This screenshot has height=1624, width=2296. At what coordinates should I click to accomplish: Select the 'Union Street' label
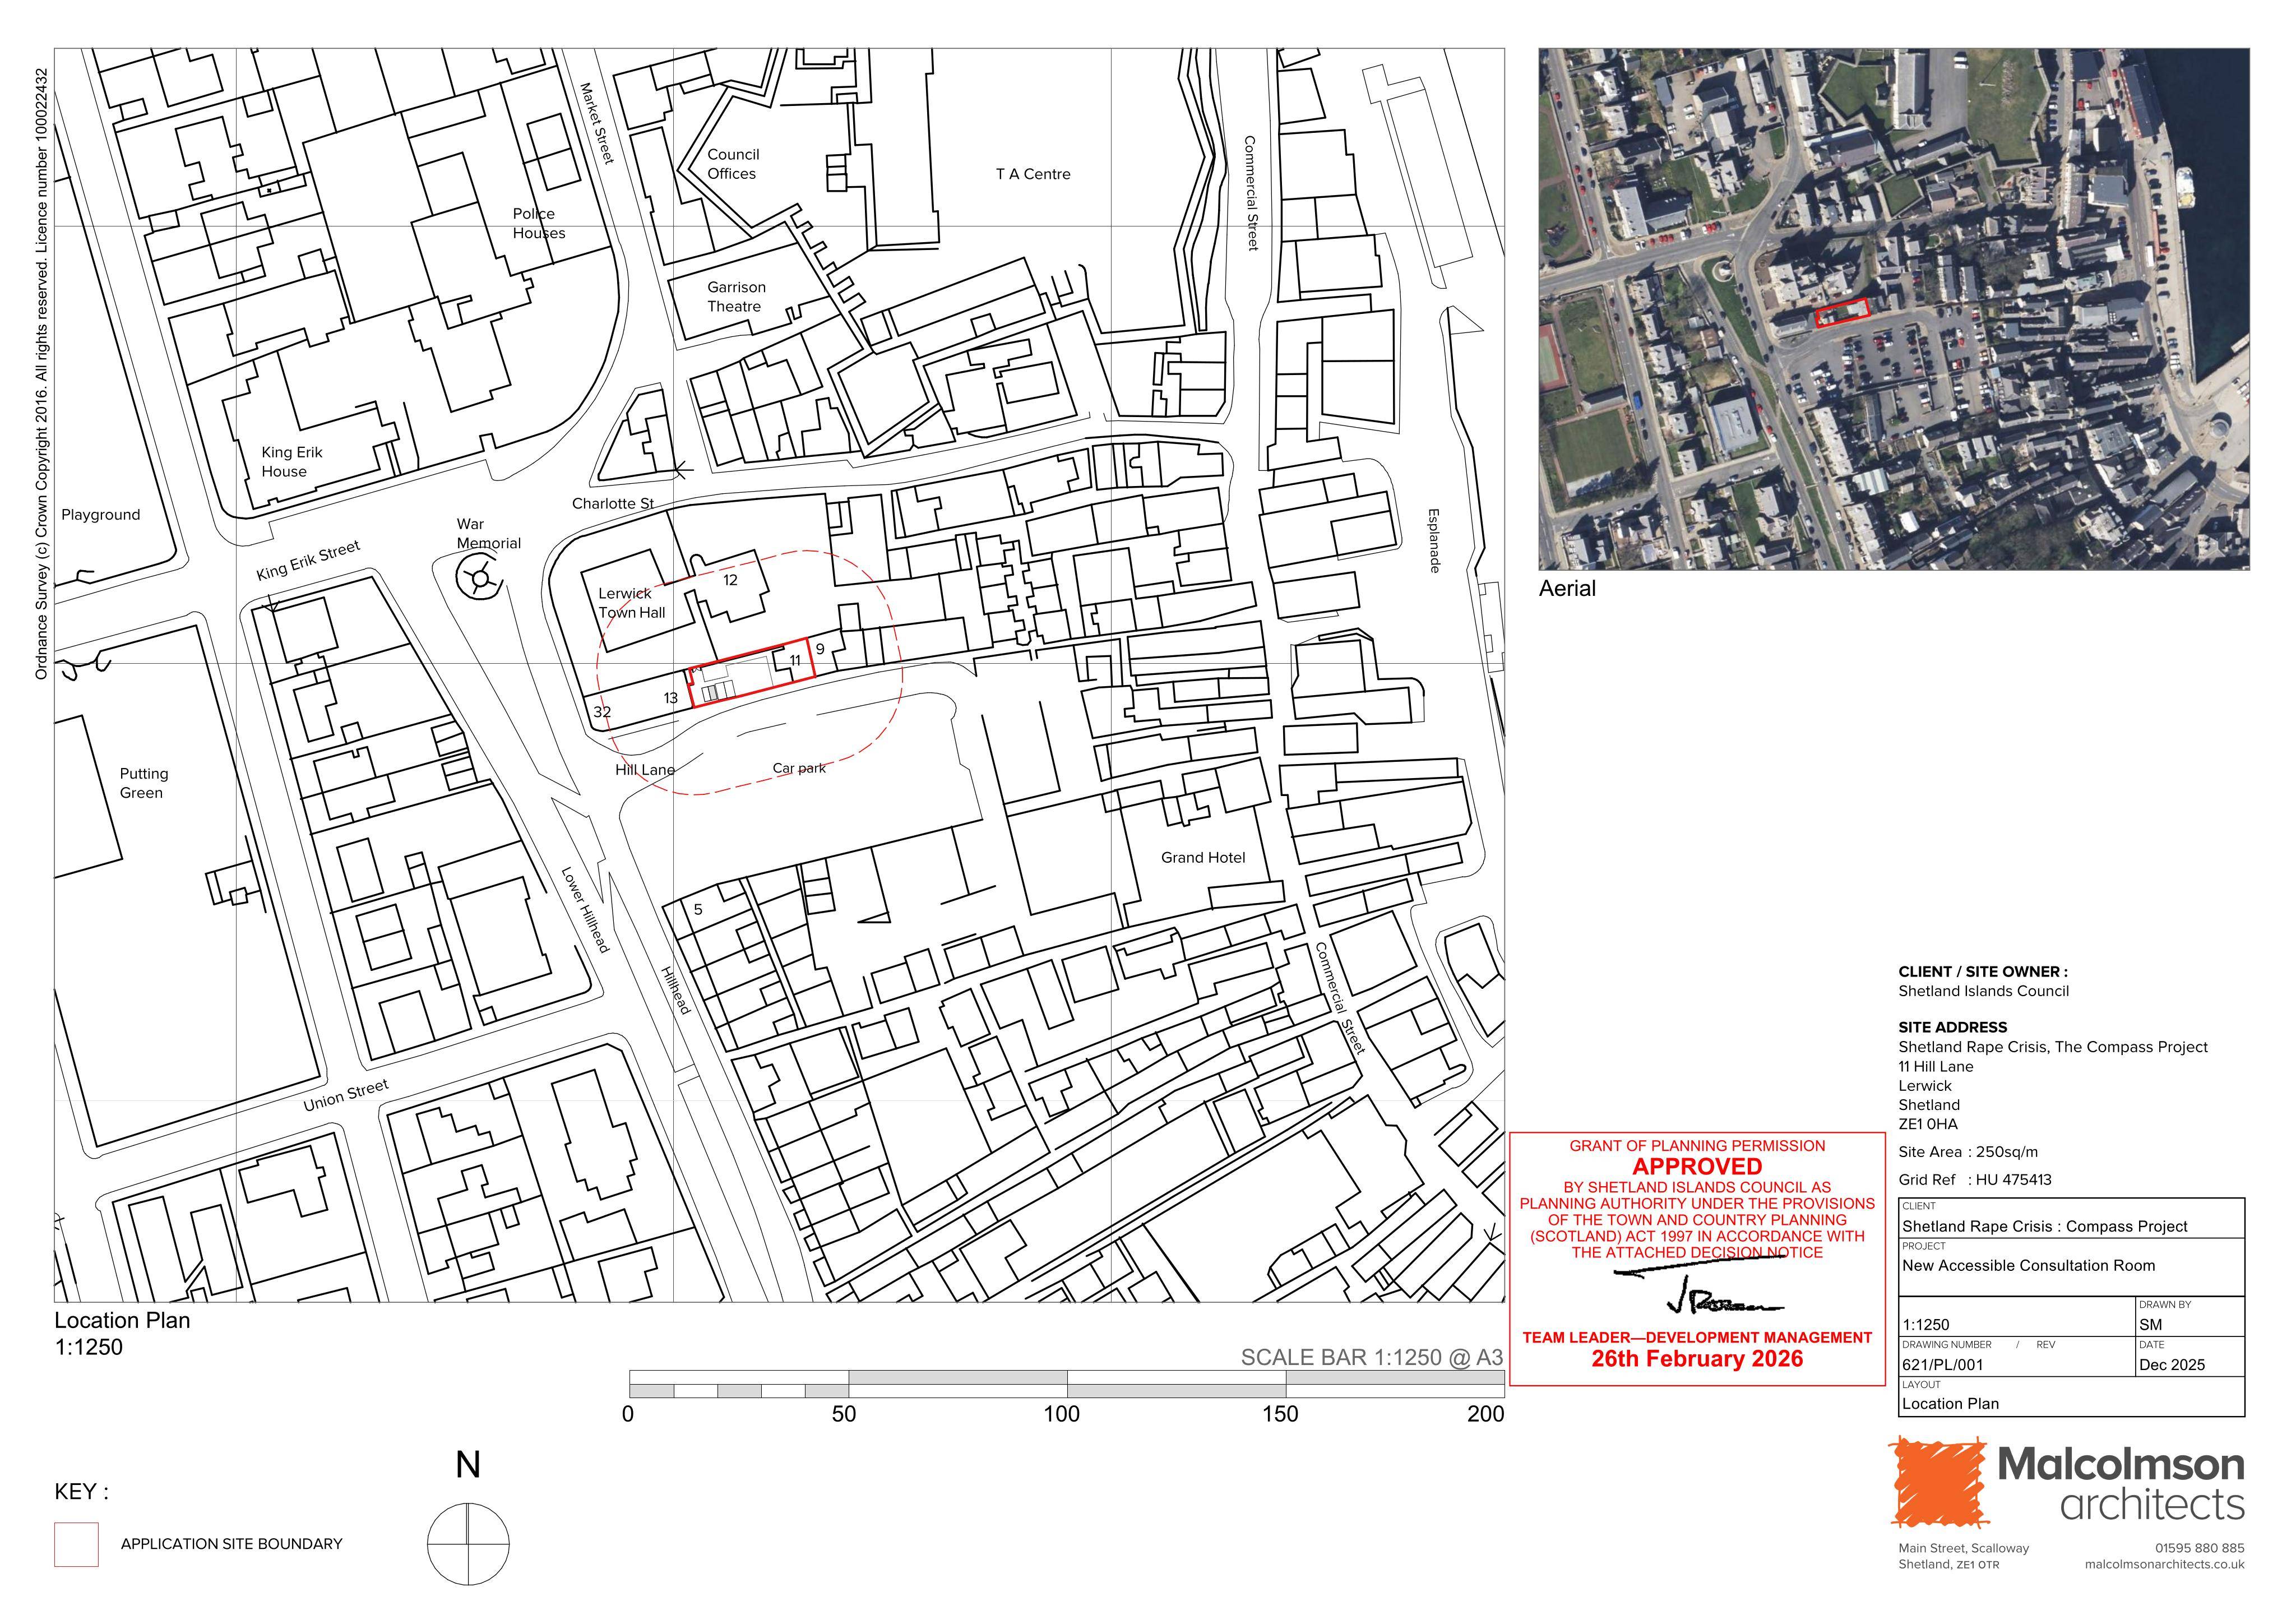pyautogui.click(x=346, y=1096)
